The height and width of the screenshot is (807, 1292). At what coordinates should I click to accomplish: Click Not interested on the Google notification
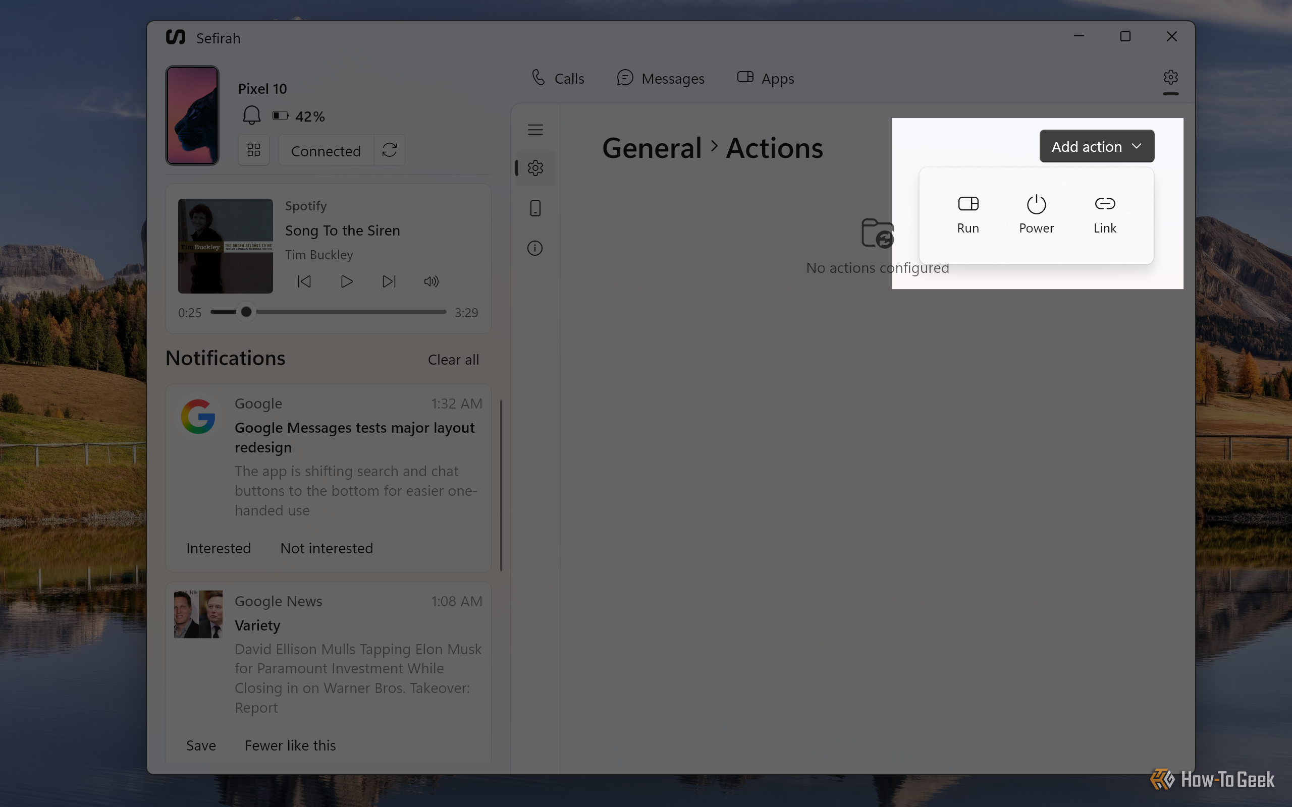pyautogui.click(x=327, y=548)
